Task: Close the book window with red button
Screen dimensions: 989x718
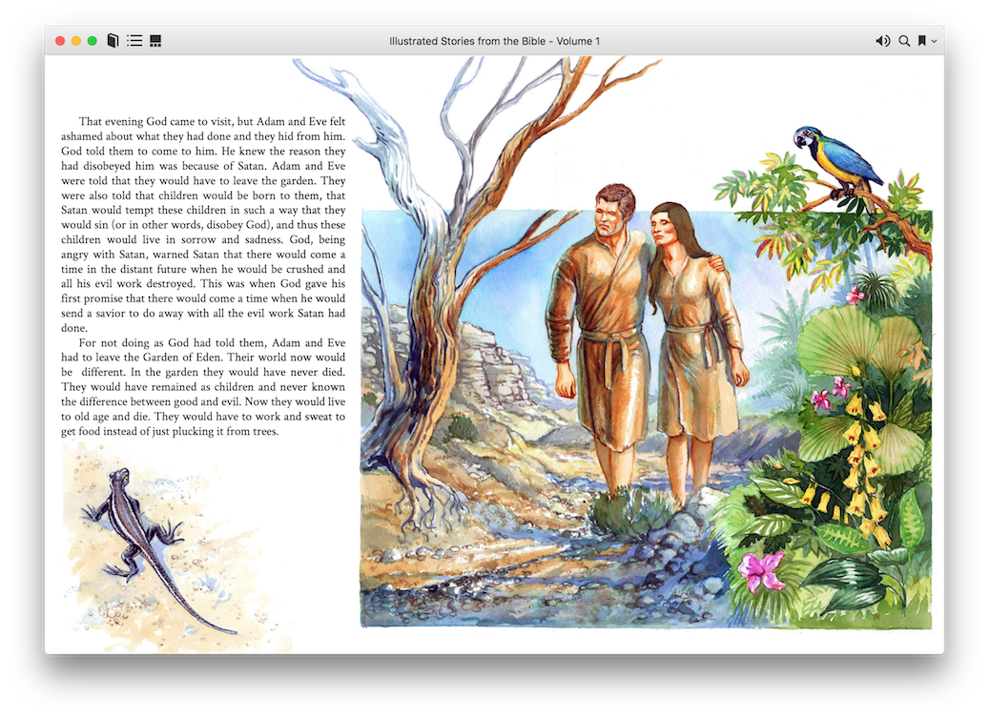Action: click(x=60, y=41)
